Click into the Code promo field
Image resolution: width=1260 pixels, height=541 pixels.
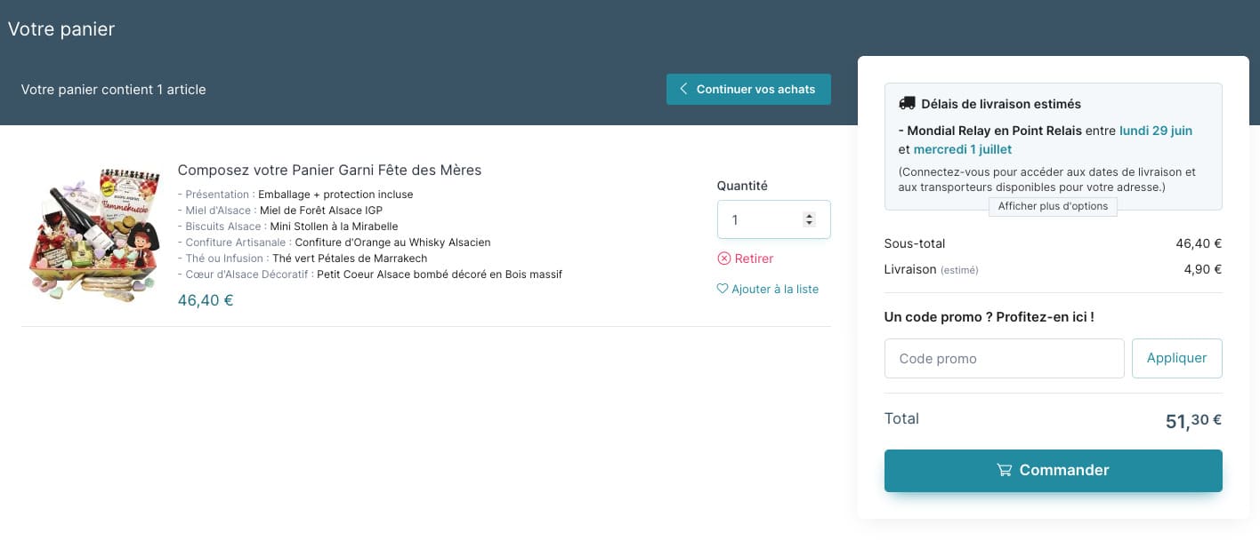pos(1005,358)
